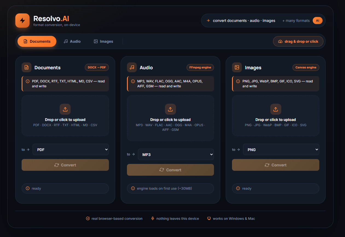This screenshot has width=345, height=237.
Task: Click the monitor icon beside 'works on Windows & Mac'
Action: click(209, 218)
